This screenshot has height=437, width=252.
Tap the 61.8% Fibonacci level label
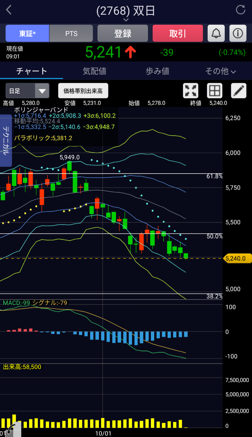pyautogui.click(x=215, y=176)
